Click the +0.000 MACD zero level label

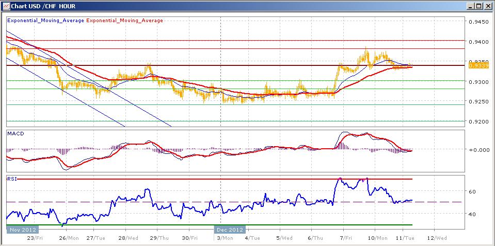(478, 150)
